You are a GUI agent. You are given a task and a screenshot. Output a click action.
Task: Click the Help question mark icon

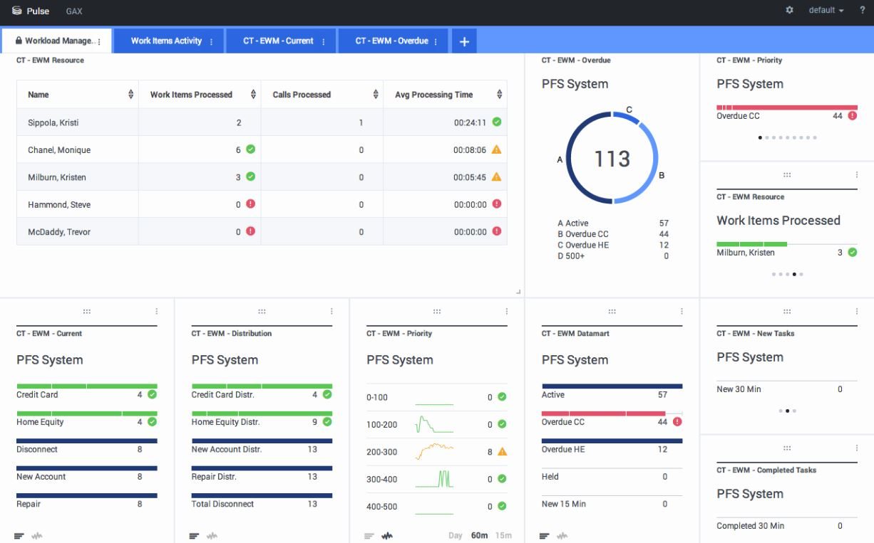[x=863, y=10]
